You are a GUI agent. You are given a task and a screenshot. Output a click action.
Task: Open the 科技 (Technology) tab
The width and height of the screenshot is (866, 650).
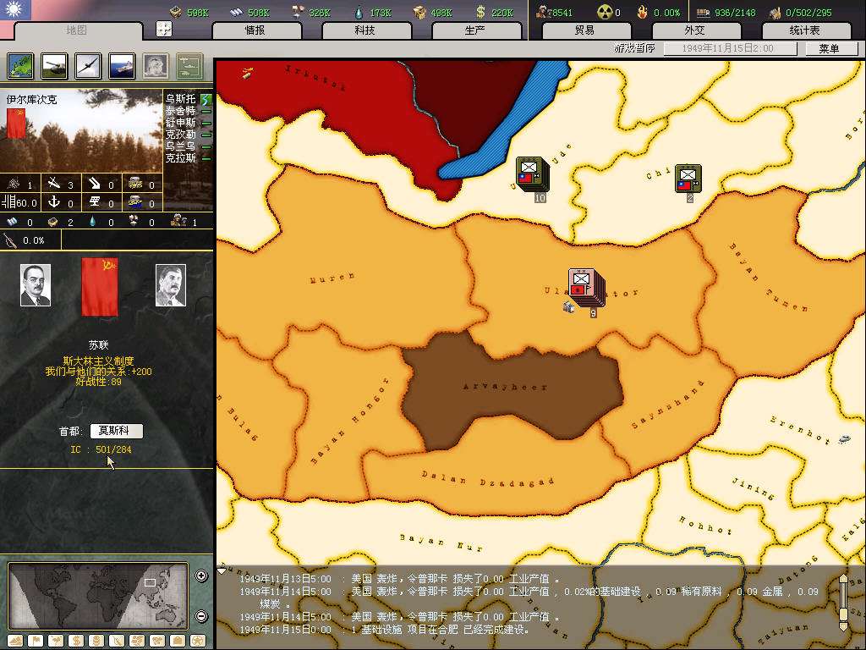click(365, 30)
